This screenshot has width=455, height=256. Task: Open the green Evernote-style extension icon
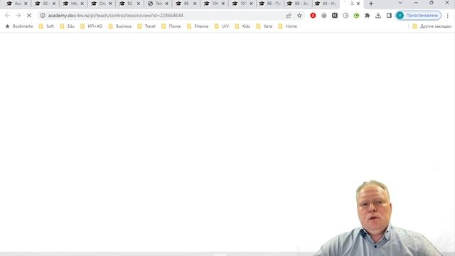coord(356,16)
